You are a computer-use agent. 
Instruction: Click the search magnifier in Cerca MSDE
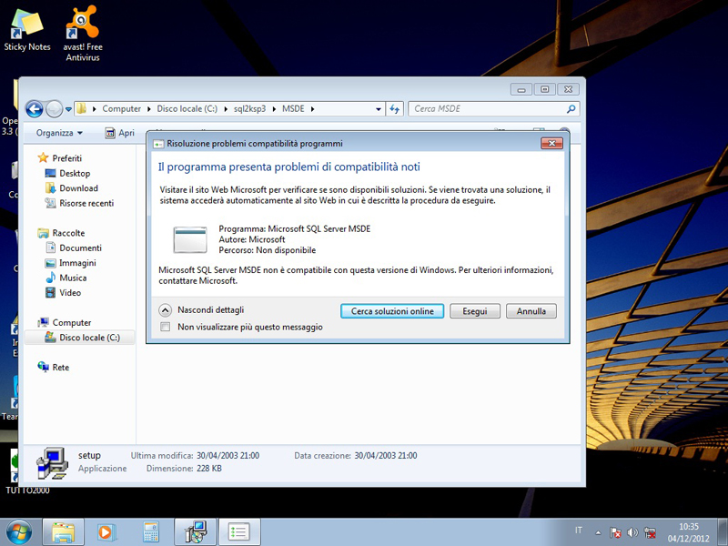pos(571,109)
